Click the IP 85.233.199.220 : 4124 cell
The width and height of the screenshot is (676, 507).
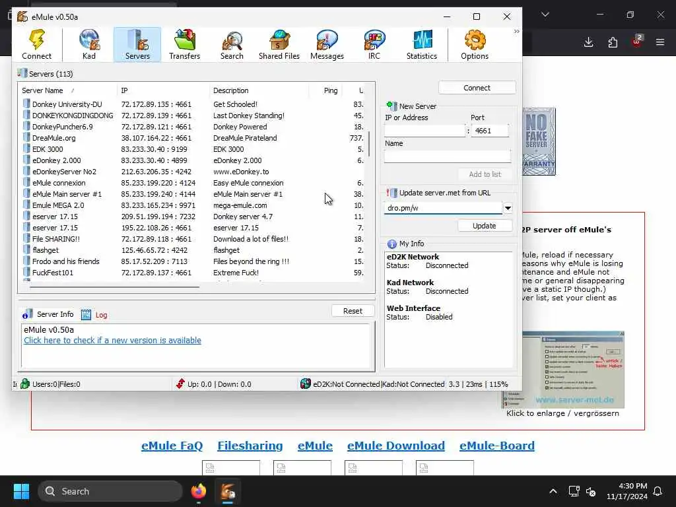point(158,183)
